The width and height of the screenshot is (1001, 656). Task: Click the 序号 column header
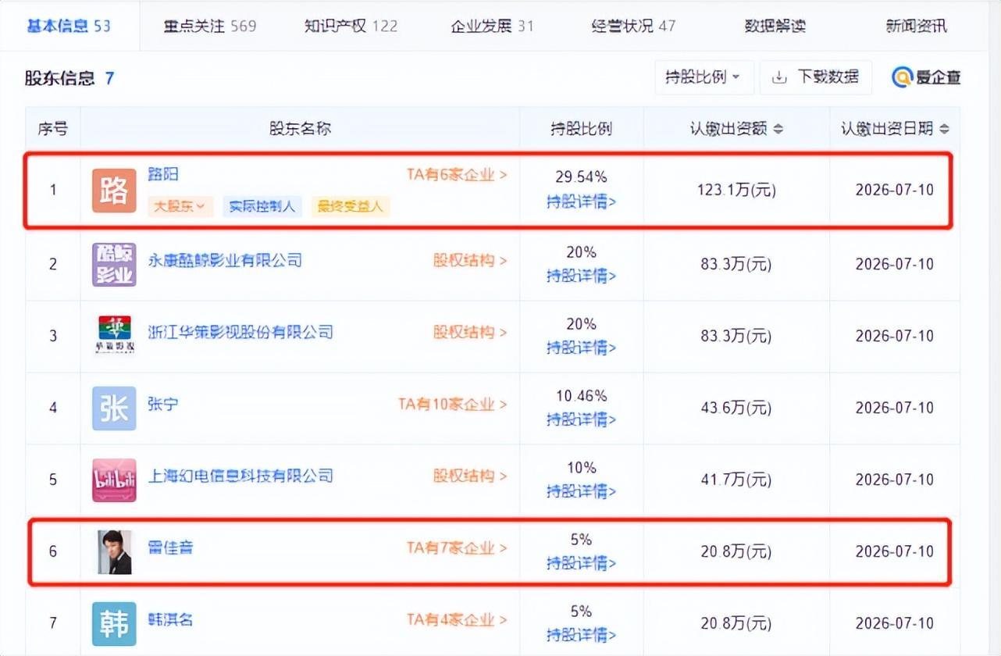53,129
